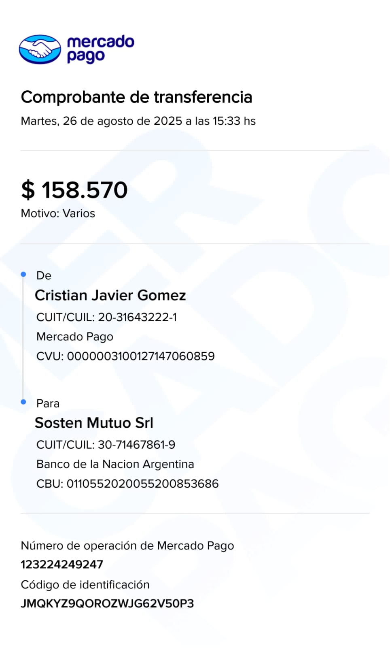390x648 pixels.
Task: Click the operation number 123224249247
Action: point(62,564)
